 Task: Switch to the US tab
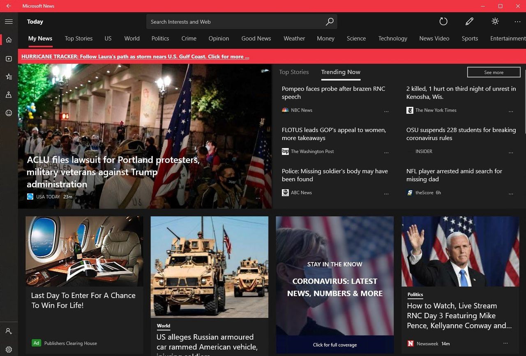108,39
